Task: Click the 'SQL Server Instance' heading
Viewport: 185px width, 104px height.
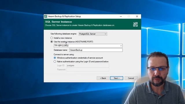Action: (58, 22)
